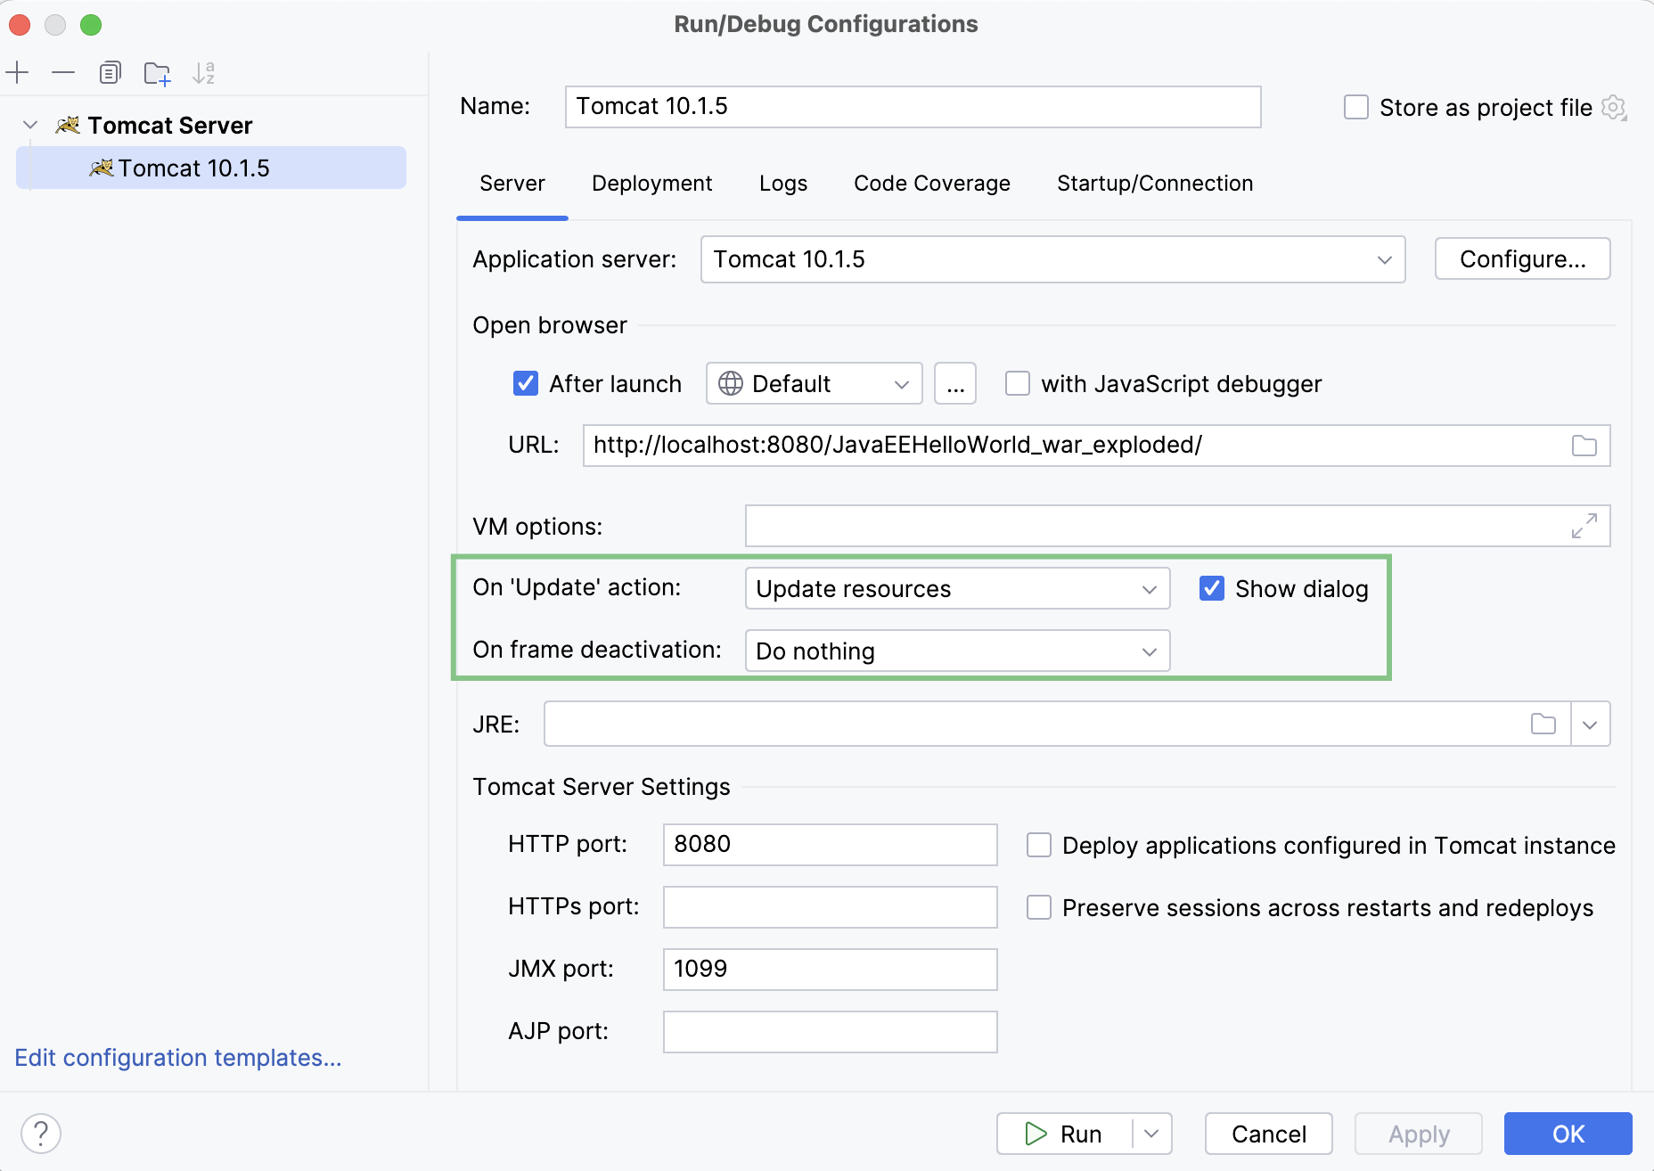
Task: Switch to Server tab
Action: [x=512, y=184]
